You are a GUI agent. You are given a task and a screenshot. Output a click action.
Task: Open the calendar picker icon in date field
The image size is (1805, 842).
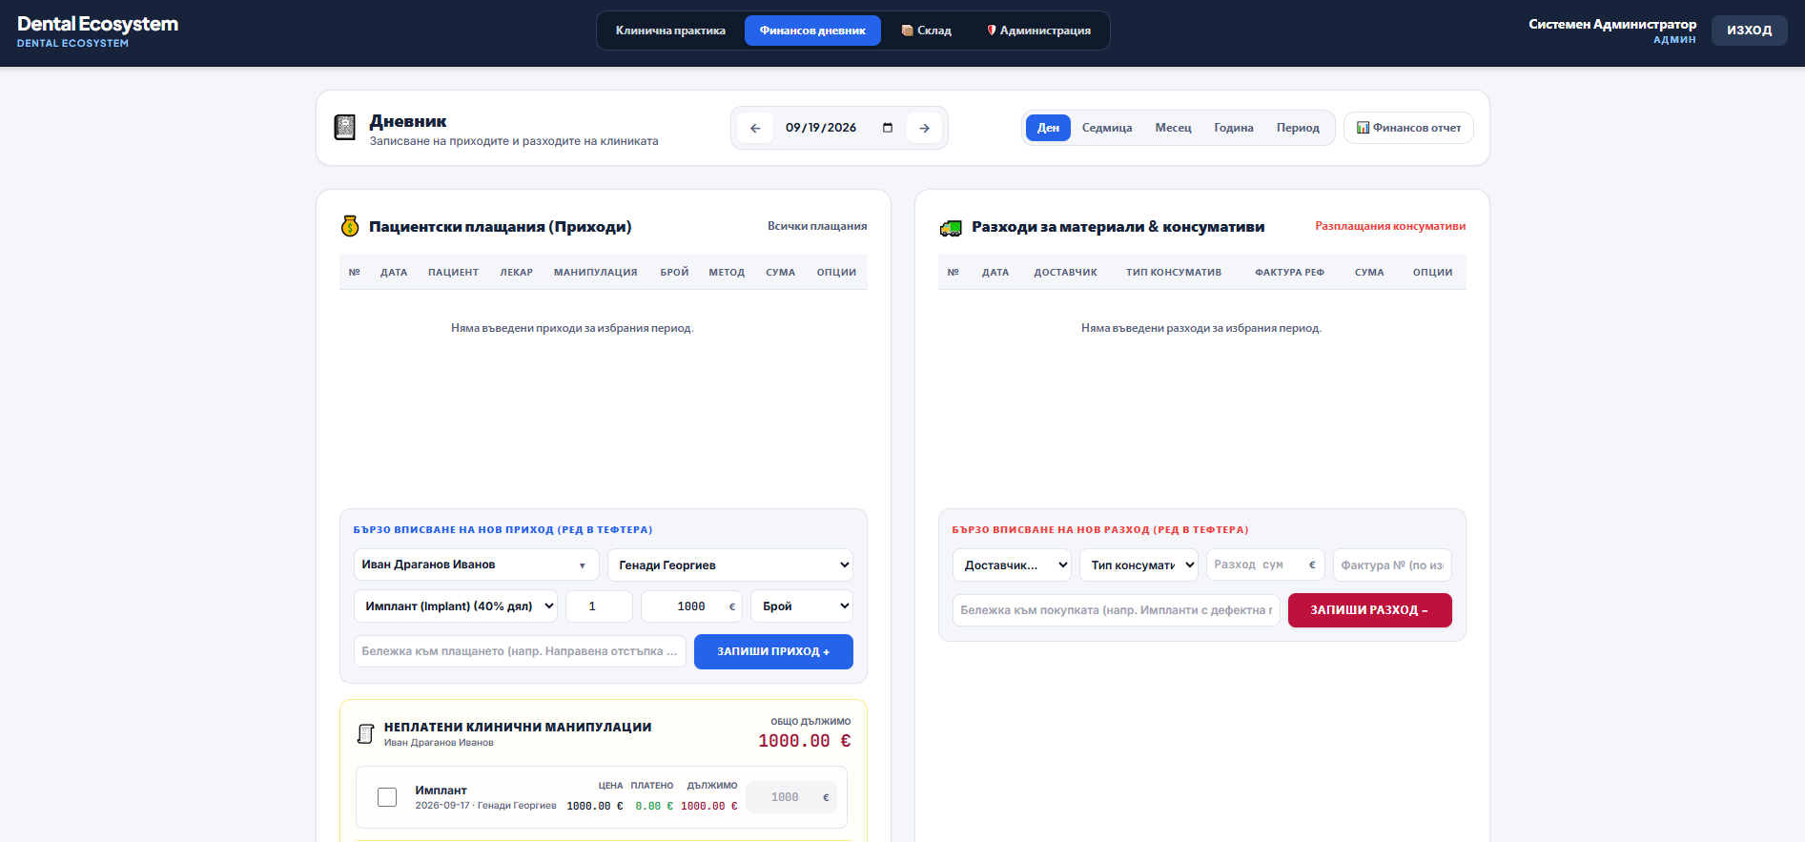[888, 128]
